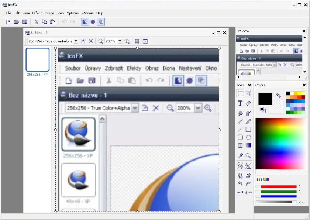Swap foreground and background colors
The height and width of the screenshot is (220, 310).
tap(279, 96)
